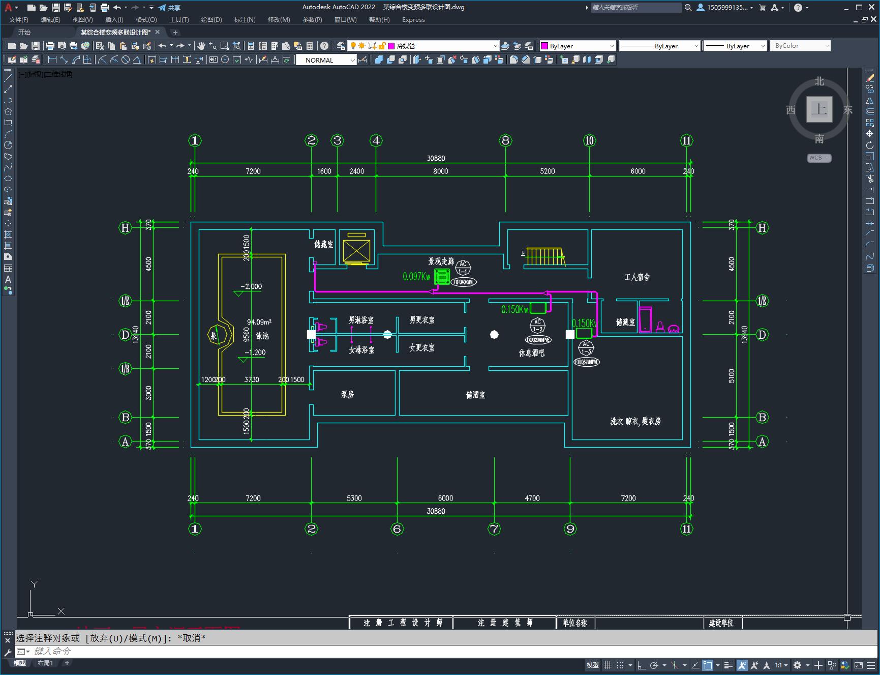This screenshot has width=880, height=675.
Task: Expand the AutoCAD application menu A button
Action: click(11, 8)
